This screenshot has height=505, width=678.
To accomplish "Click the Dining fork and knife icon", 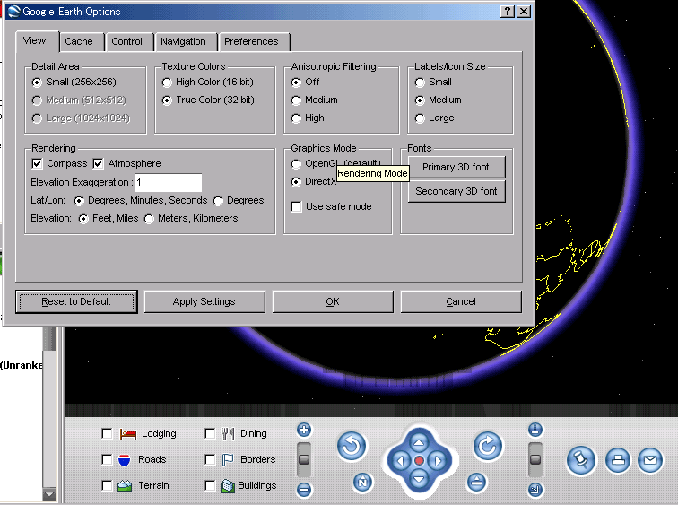I will (228, 433).
